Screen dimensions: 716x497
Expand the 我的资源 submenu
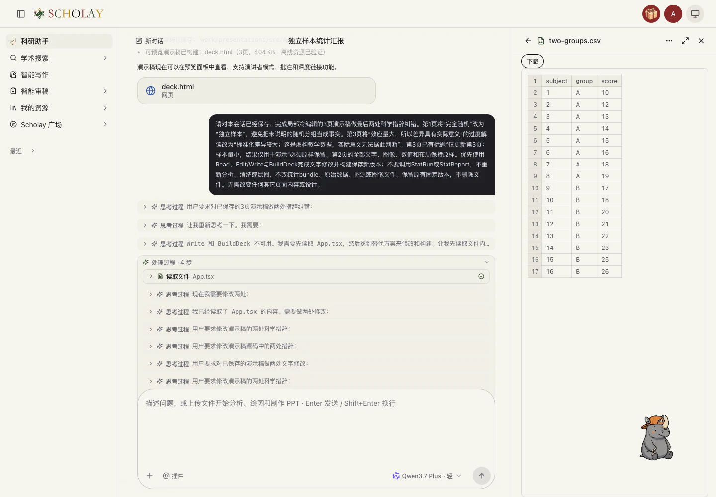click(x=105, y=108)
